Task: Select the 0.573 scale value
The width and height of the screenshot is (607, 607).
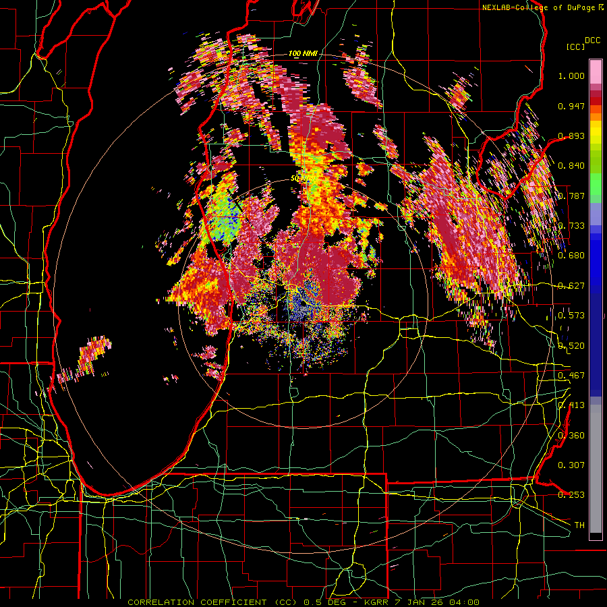Action: 571,316
